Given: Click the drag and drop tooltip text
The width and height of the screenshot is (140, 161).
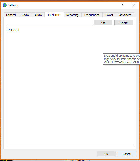Looking at the screenshot, I should [122, 59].
